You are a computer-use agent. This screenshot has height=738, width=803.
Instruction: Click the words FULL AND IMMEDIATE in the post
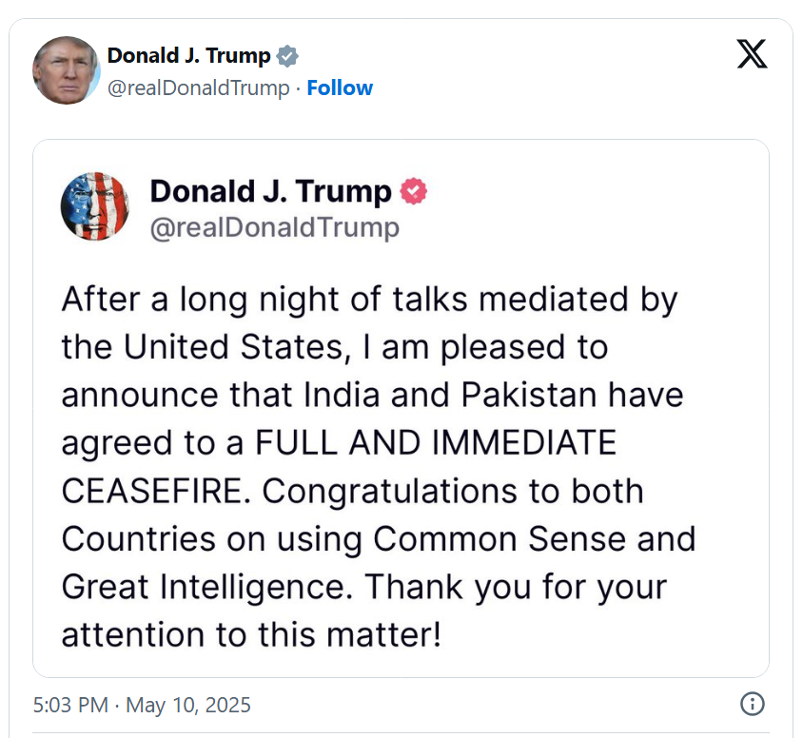pos(436,442)
